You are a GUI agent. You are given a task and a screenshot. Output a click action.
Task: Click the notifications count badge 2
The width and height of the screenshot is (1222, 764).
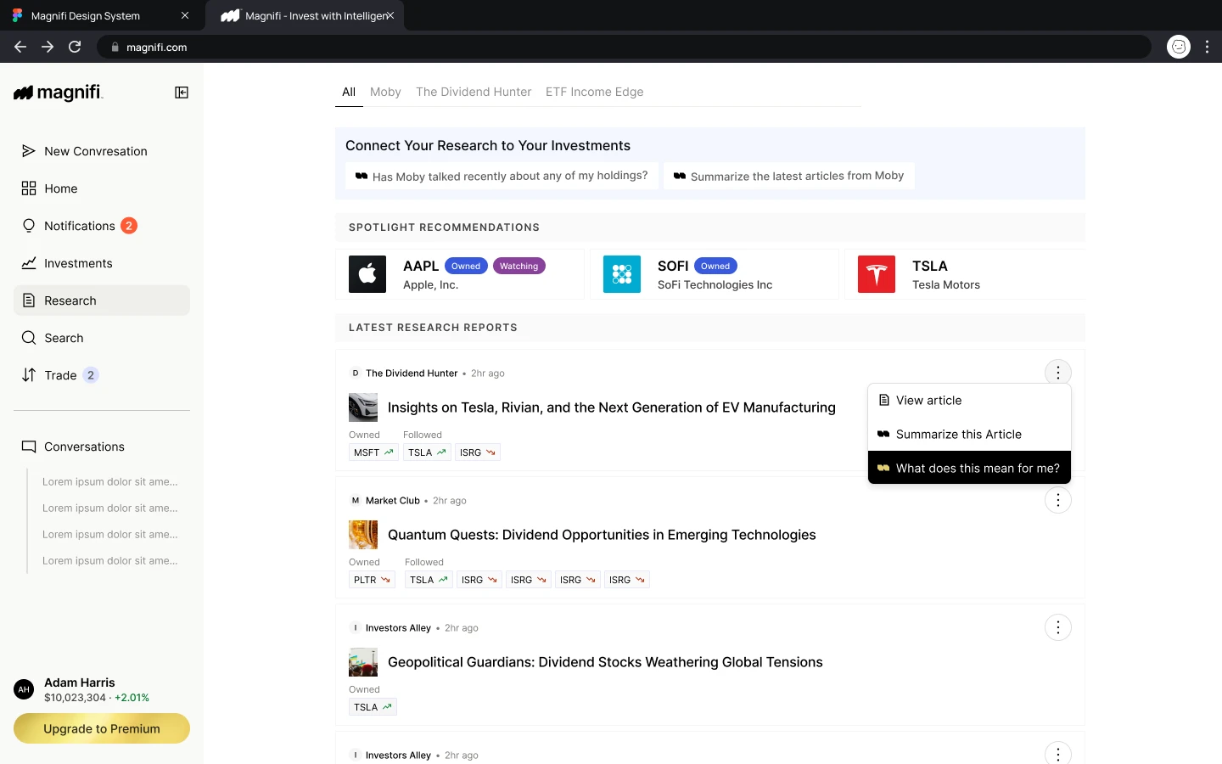(129, 226)
